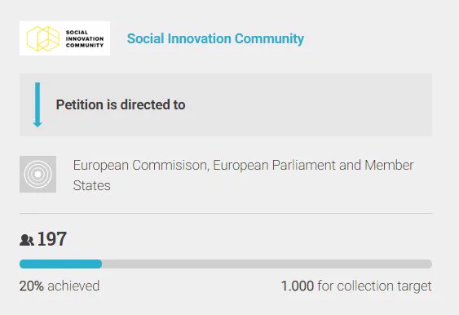Click the word 'States' on second line
Screen dimensions: 459x315
(91, 185)
